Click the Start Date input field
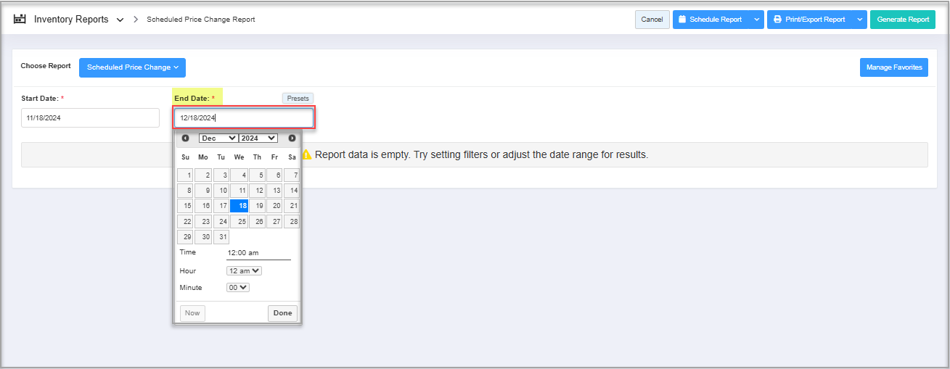Screen dimensions: 950x369 [90, 117]
